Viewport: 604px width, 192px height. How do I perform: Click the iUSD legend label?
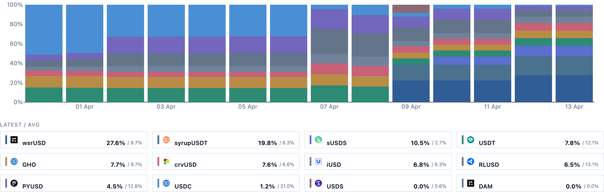tap(334, 165)
